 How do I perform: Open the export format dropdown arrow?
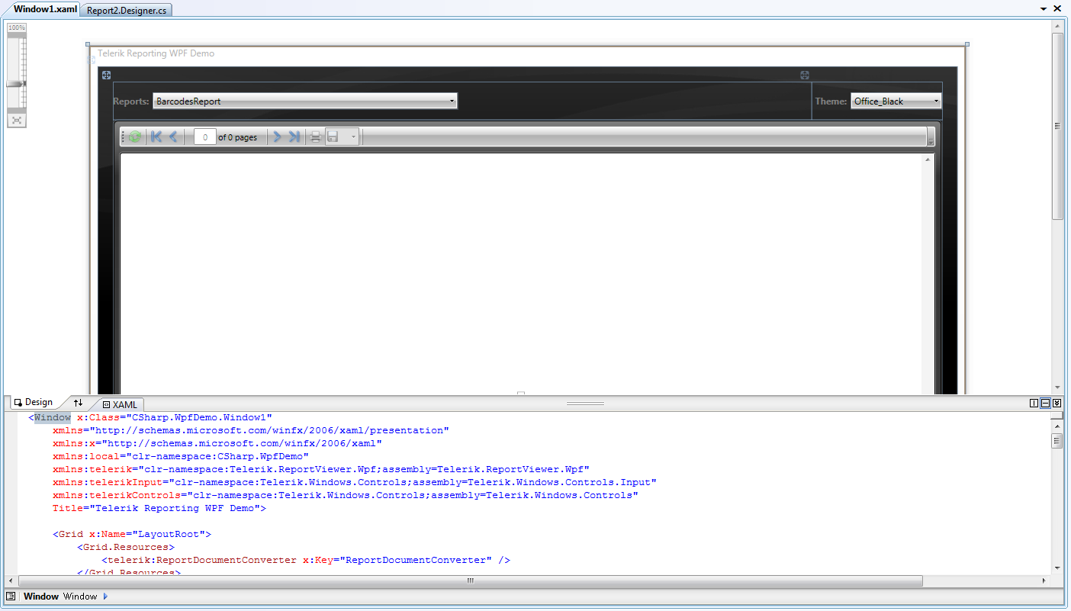click(353, 137)
